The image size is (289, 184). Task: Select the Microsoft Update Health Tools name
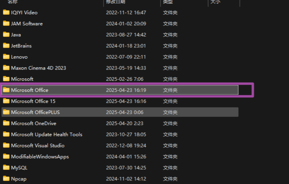(x=46, y=135)
